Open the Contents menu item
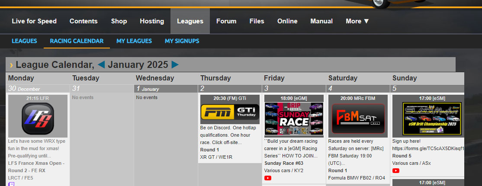This screenshot has height=186, width=482. (84, 21)
